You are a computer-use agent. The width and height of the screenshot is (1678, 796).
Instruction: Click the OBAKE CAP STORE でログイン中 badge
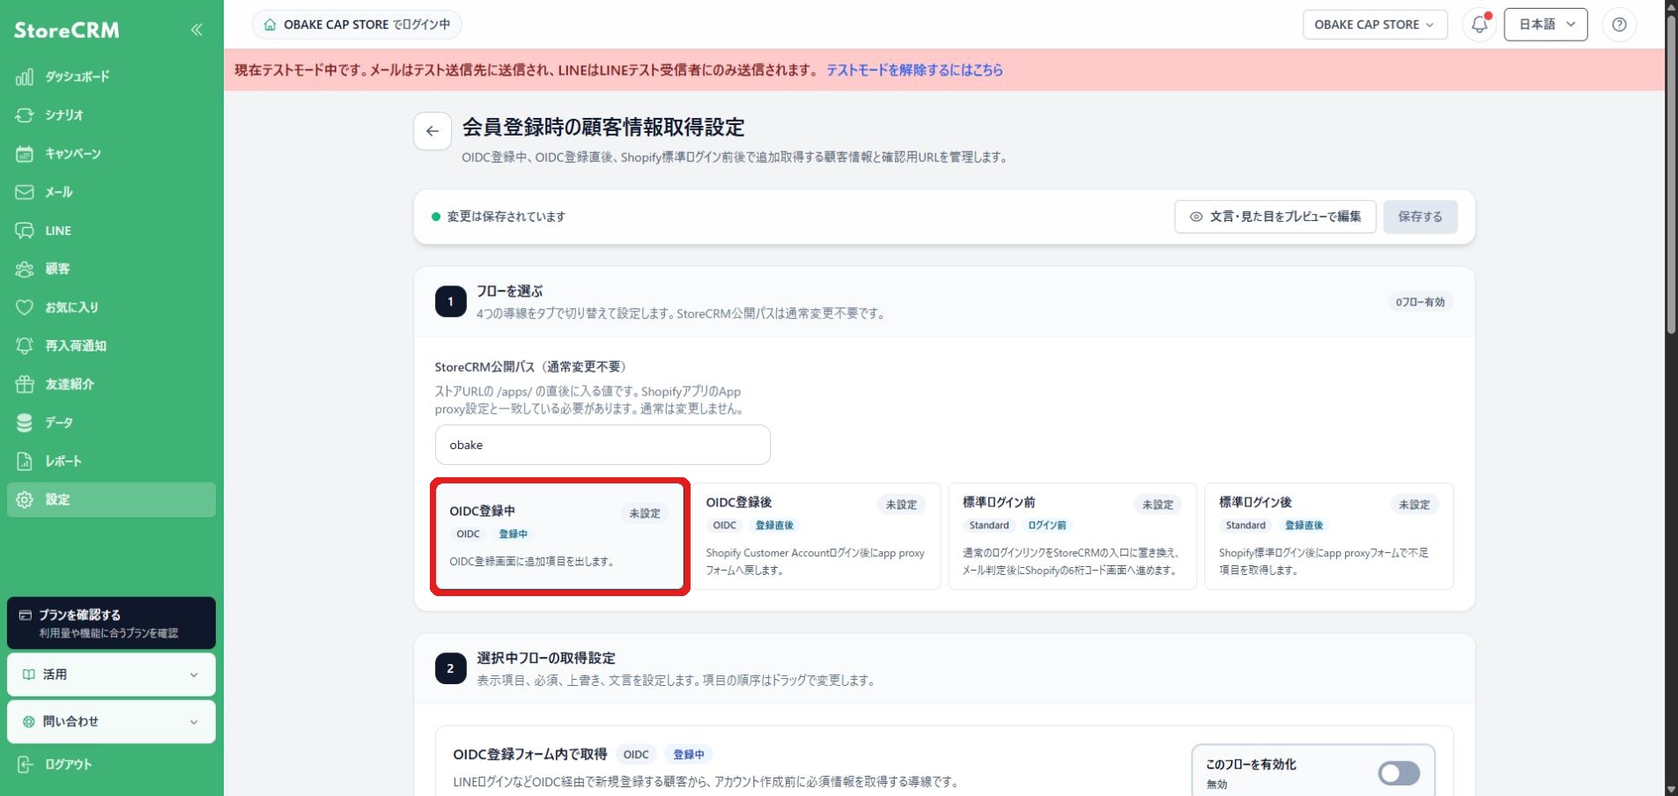tap(357, 25)
